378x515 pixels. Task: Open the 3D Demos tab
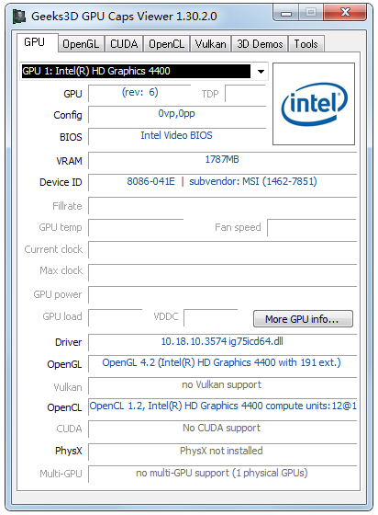[x=260, y=44]
